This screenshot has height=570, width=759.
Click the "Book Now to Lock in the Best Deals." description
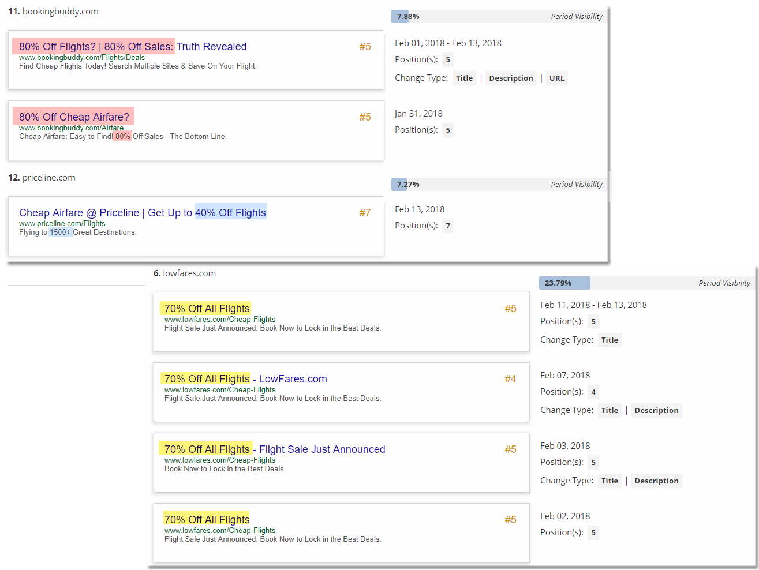[x=225, y=469]
